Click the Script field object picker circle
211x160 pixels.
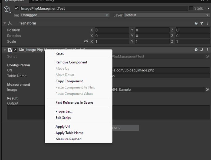207,56
